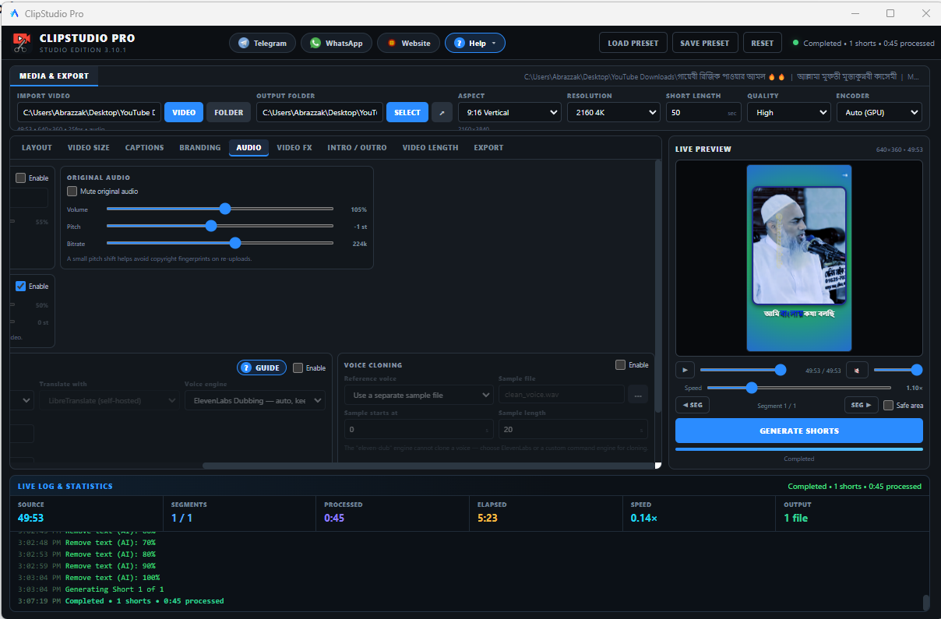Tick the Mute original audio checkbox

[x=72, y=191]
